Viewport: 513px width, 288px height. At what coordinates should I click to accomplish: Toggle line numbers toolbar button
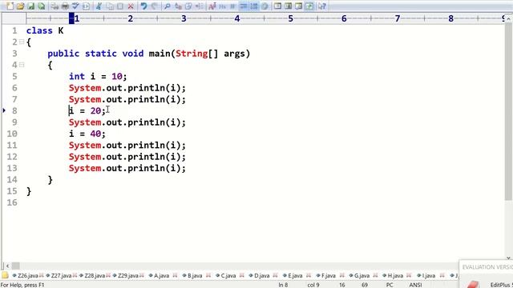pyautogui.click(x=254, y=6)
